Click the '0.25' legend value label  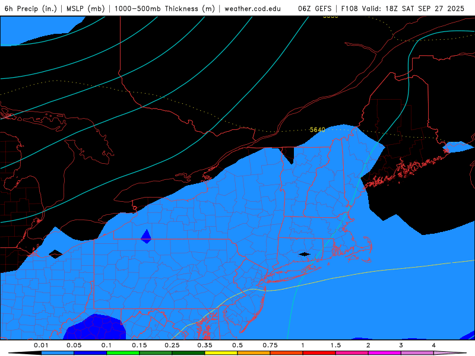point(172,345)
